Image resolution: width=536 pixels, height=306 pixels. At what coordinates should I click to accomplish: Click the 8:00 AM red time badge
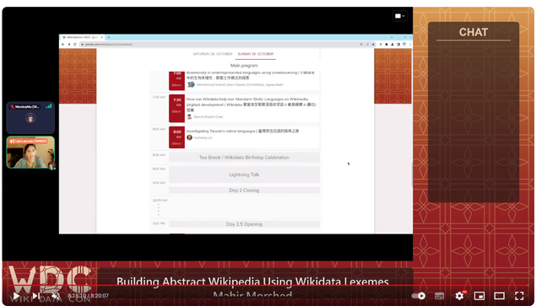point(176,137)
